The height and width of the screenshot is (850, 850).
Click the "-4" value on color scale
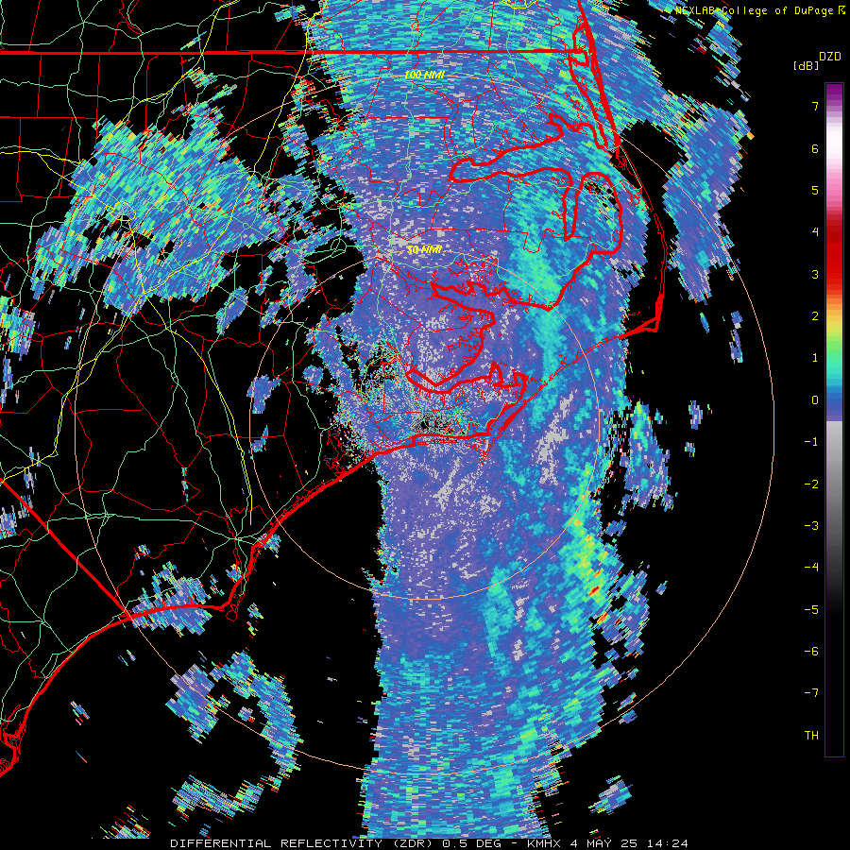click(811, 568)
